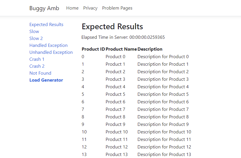This screenshot has height=158, width=241.
Task: Click the Elapsed Time in Server text
Action: point(123,37)
